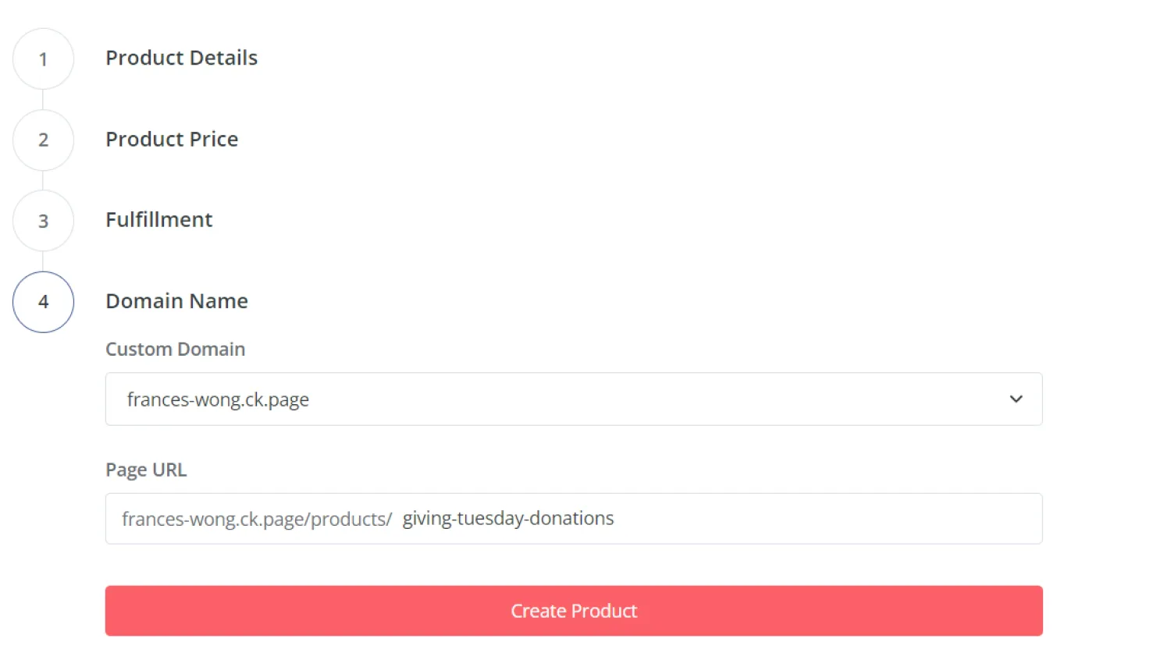Screen dimensions: 1171x667
Task: Collapse the Domain Name section heading
Action: coord(176,301)
